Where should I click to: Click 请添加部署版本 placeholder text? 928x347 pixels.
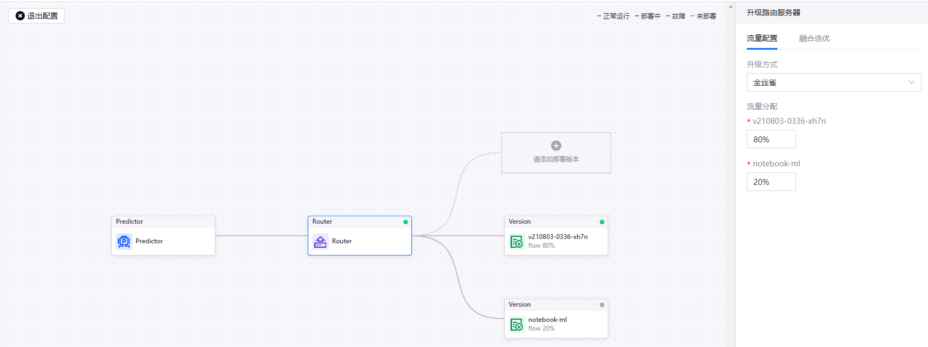click(556, 159)
